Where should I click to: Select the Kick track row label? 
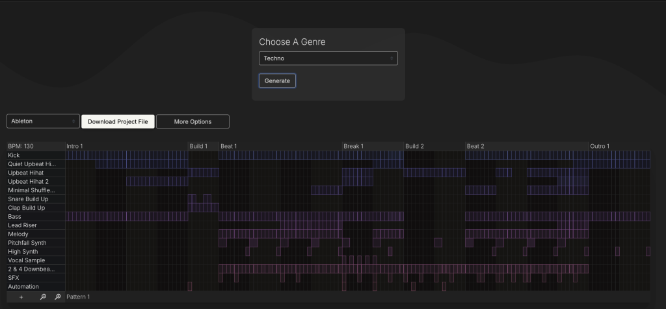(x=14, y=156)
